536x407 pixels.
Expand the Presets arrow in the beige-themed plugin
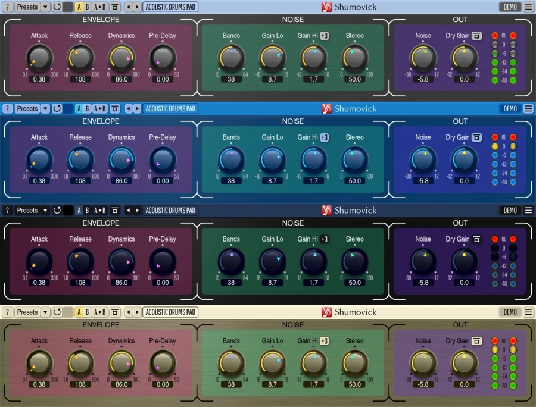pyautogui.click(x=45, y=312)
